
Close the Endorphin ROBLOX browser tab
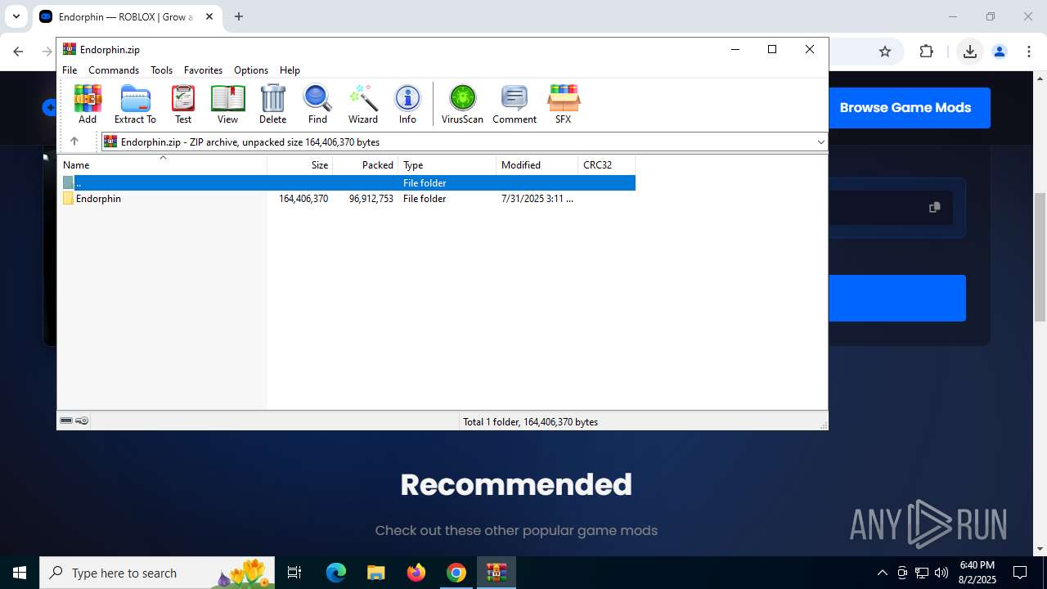tap(209, 16)
